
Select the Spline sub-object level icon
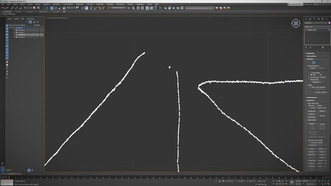click(320, 63)
